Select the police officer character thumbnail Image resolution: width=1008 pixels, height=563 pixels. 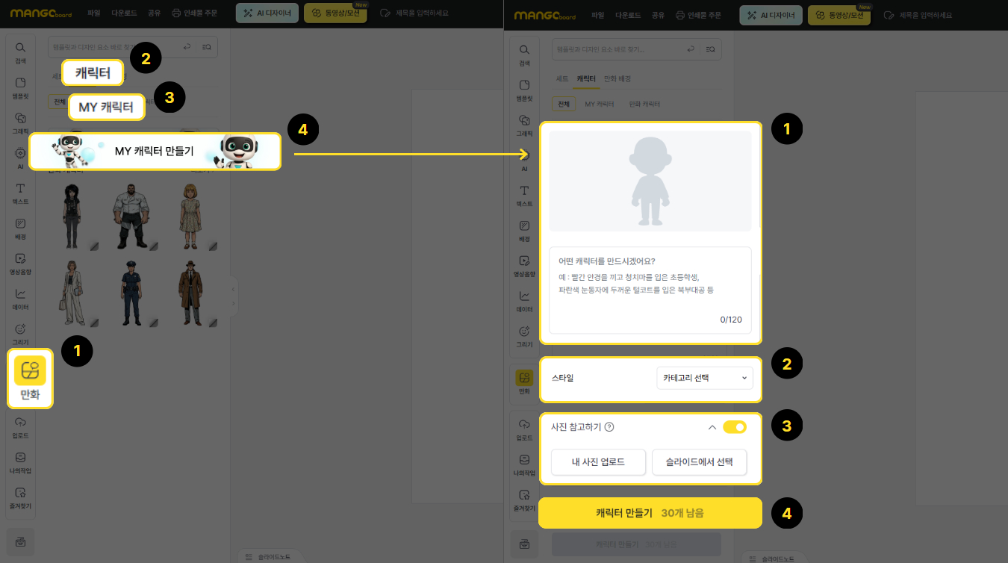(132, 293)
